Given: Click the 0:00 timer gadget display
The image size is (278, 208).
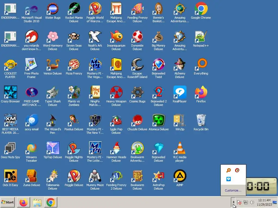Looking at the screenshot, I should click(x=258, y=186).
